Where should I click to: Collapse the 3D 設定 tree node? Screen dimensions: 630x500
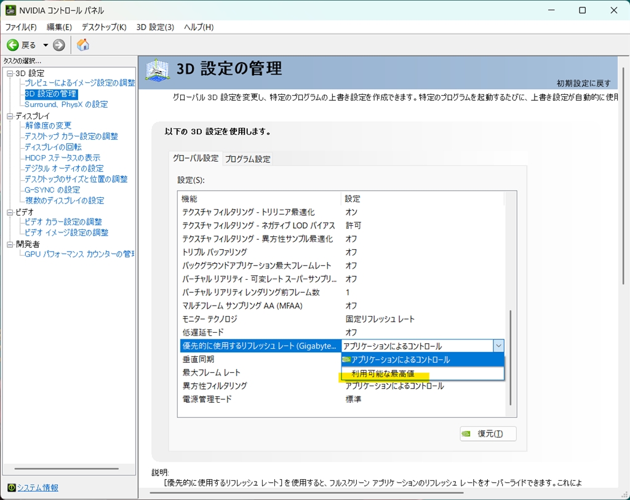pyautogui.click(x=10, y=74)
